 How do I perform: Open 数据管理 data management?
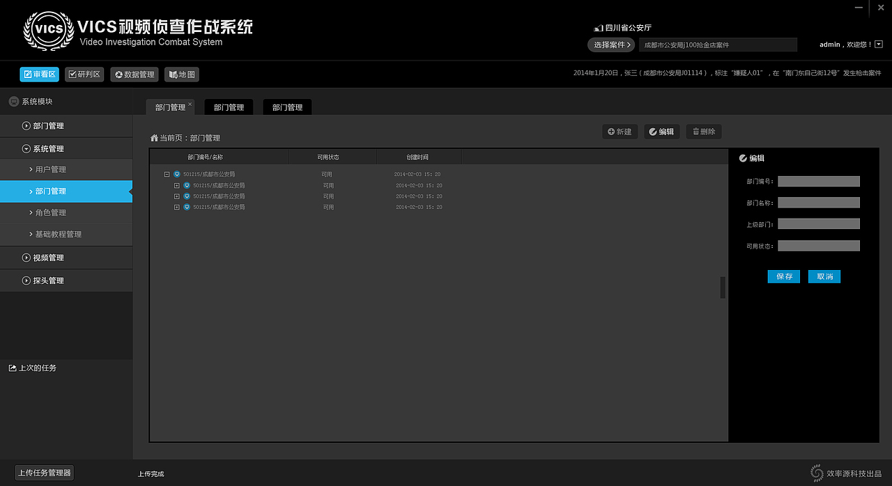[134, 75]
